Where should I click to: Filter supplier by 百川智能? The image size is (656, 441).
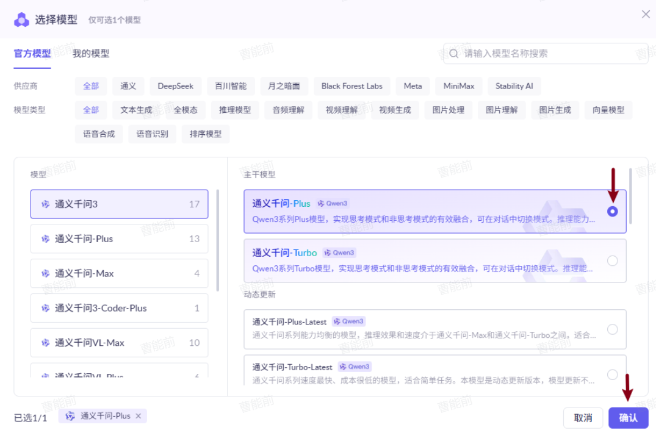[231, 86]
